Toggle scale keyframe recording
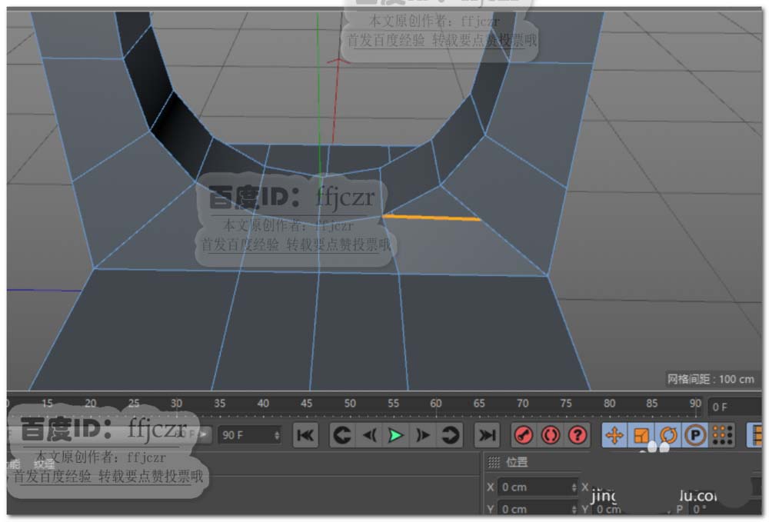The width and height of the screenshot is (769, 522). 641,435
